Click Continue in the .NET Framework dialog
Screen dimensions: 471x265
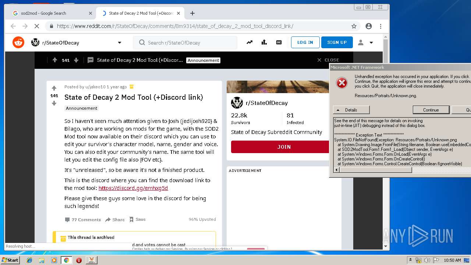click(x=431, y=110)
